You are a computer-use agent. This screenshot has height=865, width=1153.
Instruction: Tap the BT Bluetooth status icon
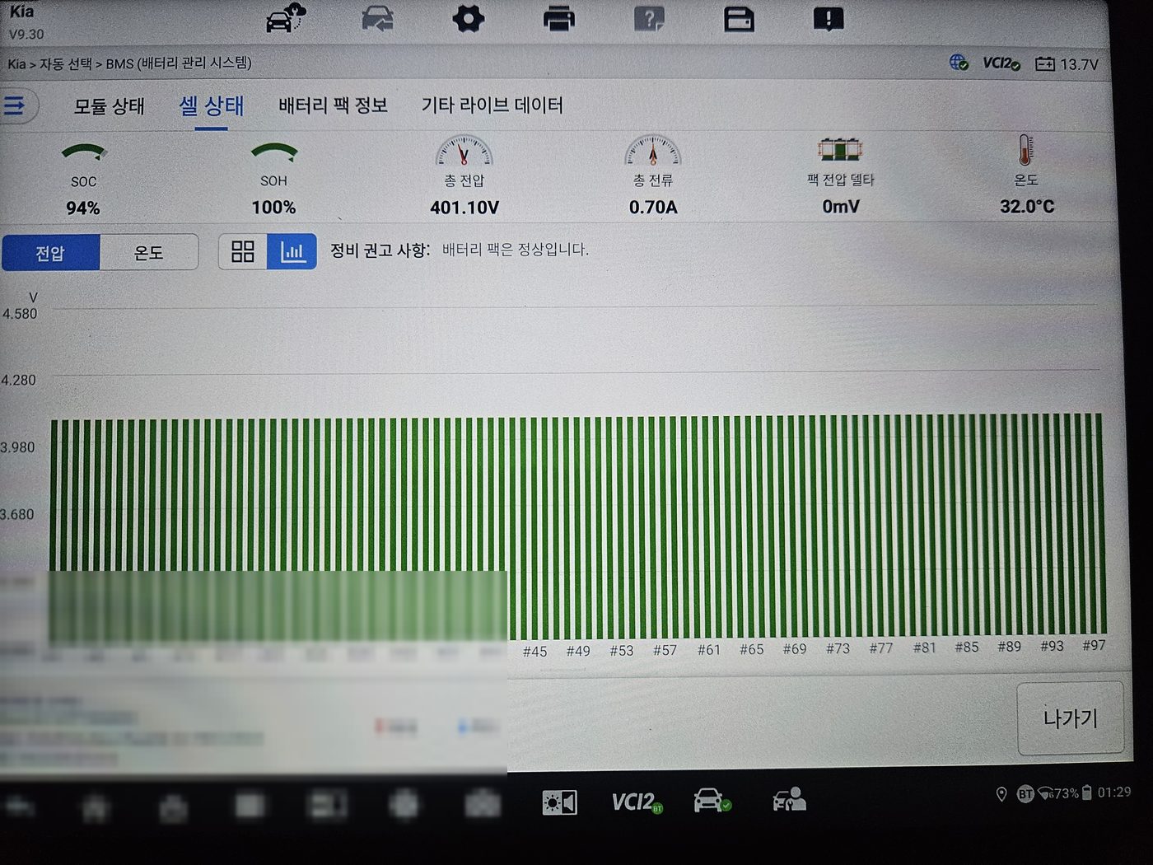pyautogui.click(x=1025, y=794)
